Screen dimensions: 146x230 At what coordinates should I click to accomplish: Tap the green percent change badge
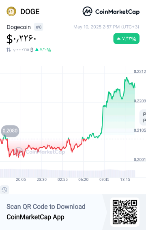pyautogui.click(x=127, y=39)
